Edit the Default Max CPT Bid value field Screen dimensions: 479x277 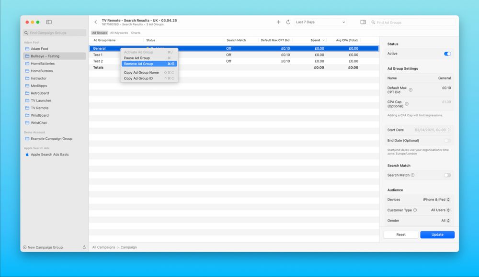coord(446,88)
